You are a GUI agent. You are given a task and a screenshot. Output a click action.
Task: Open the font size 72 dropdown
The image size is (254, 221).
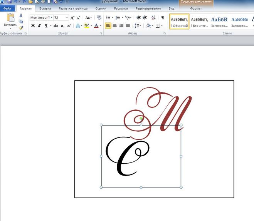(x=67, y=18)
